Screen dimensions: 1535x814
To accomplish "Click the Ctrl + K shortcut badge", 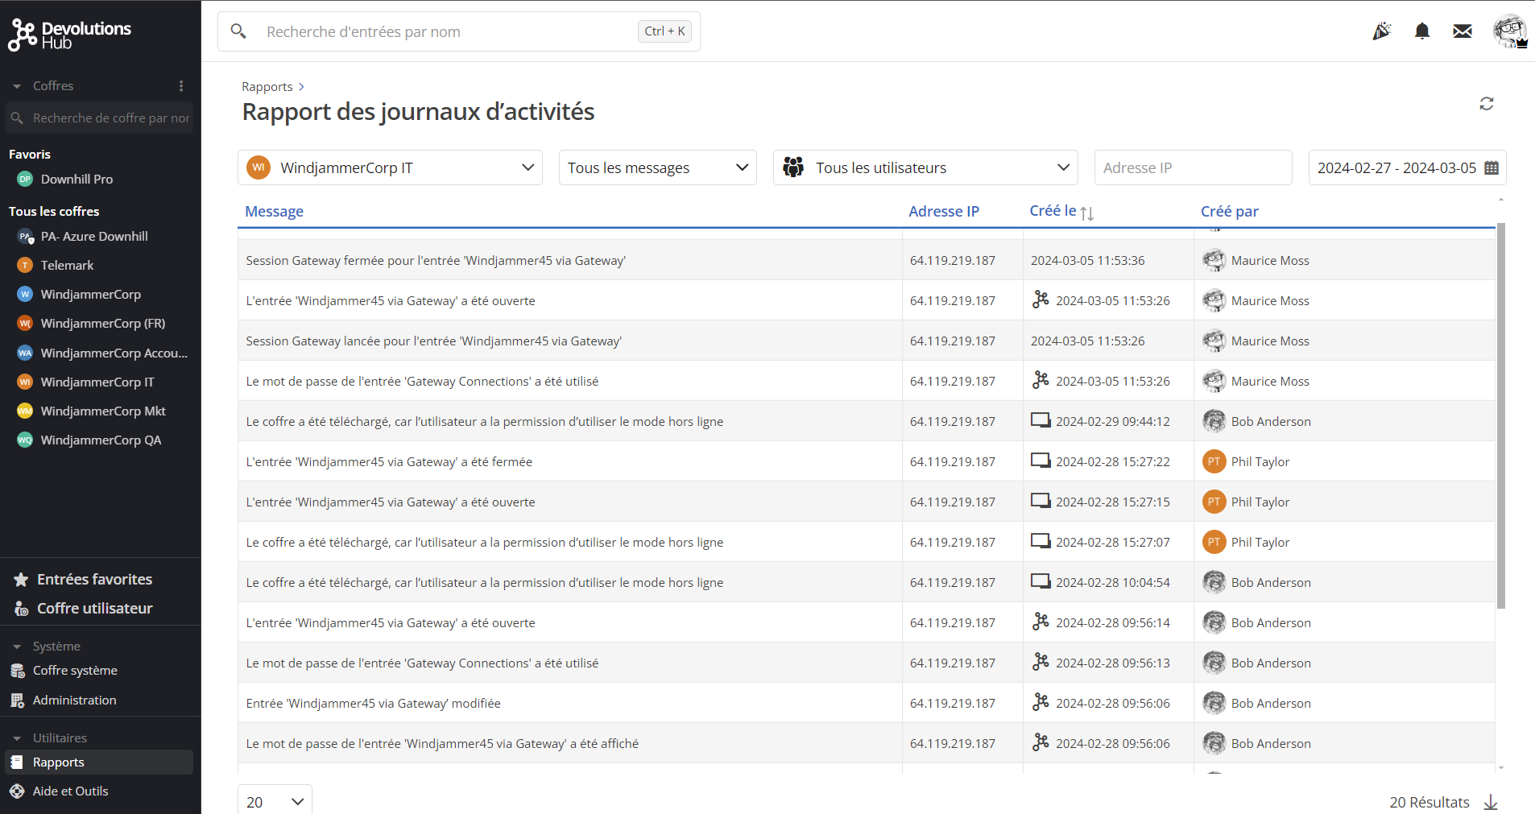I will click(x=664, y=31).
